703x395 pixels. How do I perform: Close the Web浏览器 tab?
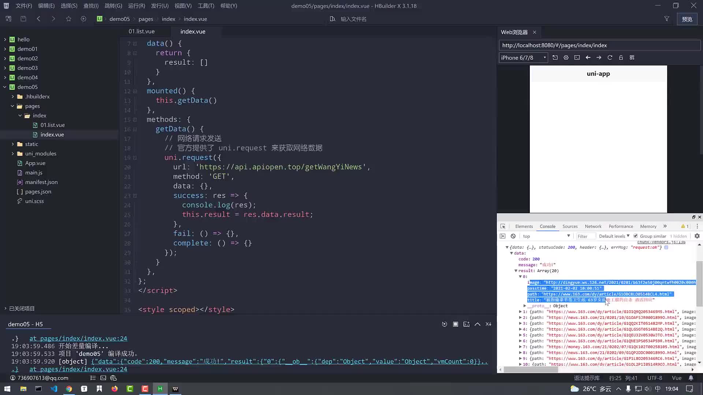click(535, 32)
